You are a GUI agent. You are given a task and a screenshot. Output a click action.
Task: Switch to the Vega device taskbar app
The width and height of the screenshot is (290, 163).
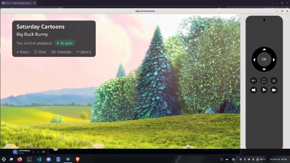pos(68,159)
